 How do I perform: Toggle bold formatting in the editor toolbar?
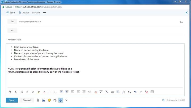22,92
